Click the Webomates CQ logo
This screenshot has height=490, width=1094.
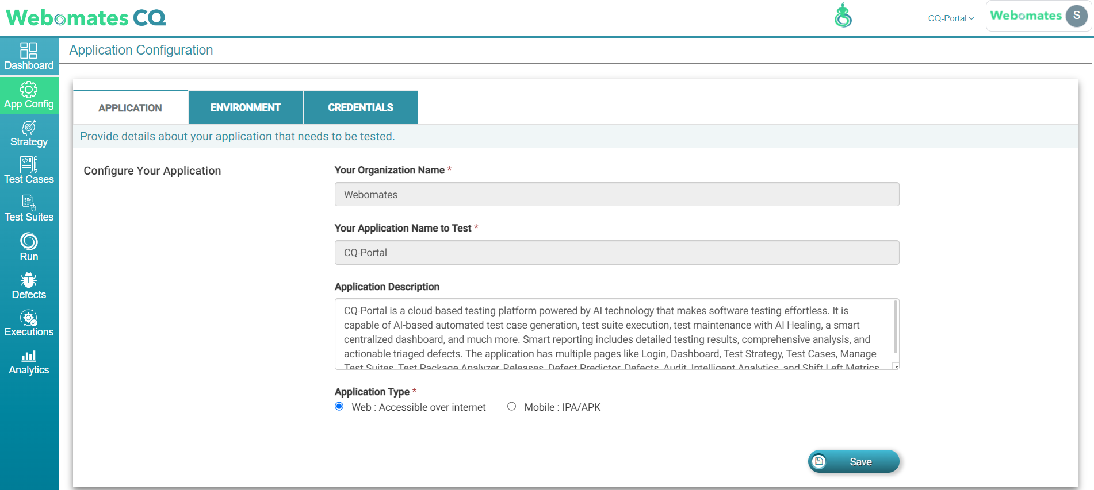click(86, 18)
